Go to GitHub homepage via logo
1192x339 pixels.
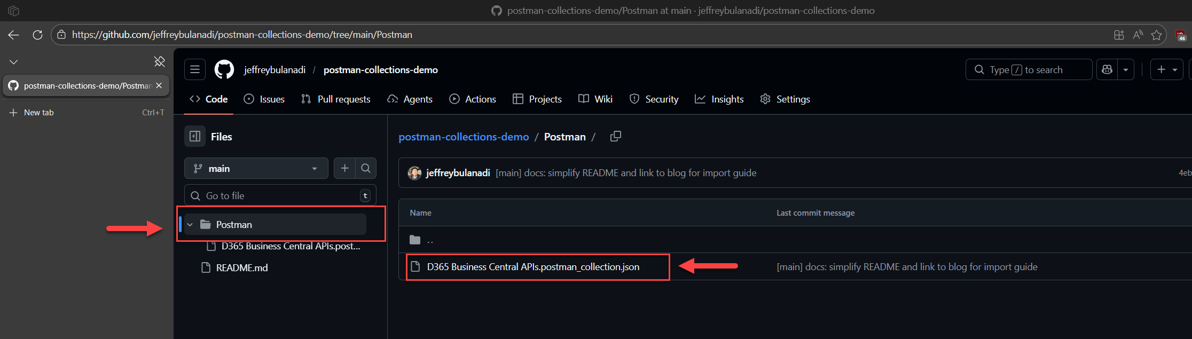coord(224,69)
